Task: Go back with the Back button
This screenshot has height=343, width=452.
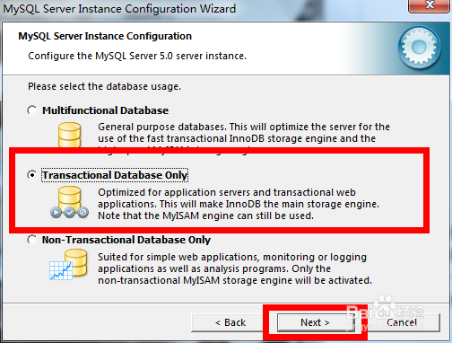Action: coord(230,322)
